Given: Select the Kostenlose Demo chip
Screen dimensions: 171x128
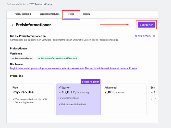Looking at the screenshot, I should 22,58.
